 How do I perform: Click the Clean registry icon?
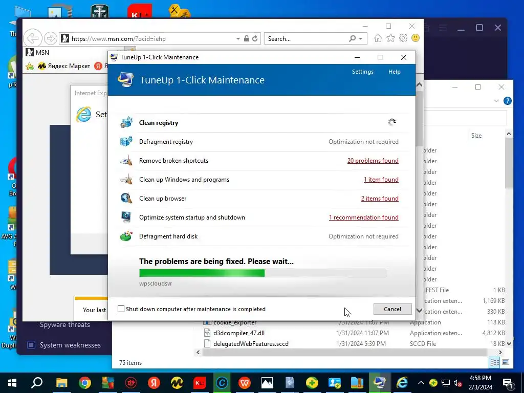coord(126,123)
